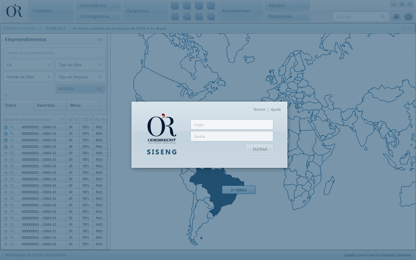Minimize the application window

394,4
